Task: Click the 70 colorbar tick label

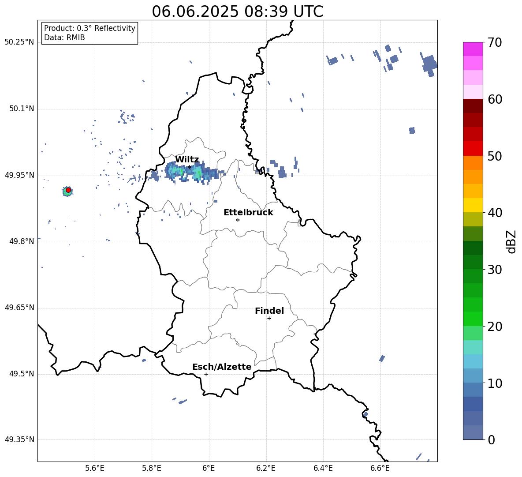Action: 495,43
